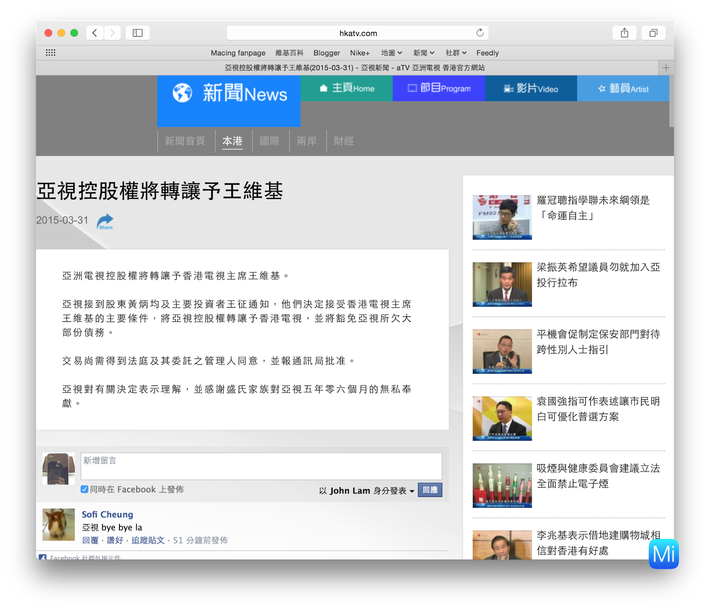Click the Safari share icon at top right
710x611 pixels.
coord(624,32)
